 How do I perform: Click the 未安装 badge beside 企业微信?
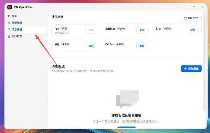(121, 29)
